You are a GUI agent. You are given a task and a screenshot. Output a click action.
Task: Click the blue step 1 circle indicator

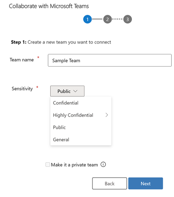pos(87,19)
